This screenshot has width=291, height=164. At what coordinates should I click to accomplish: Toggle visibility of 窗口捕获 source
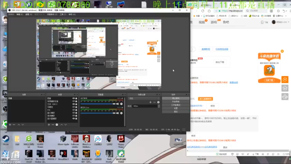[x=74, y=113]
